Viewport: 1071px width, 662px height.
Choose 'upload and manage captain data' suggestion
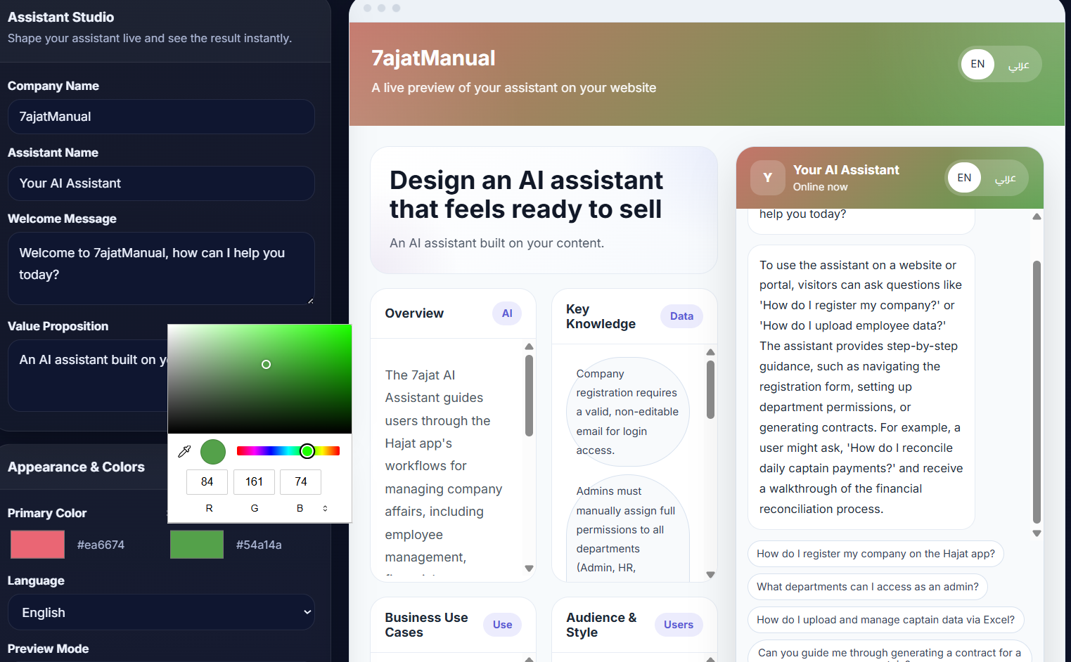tap(885, 620)
